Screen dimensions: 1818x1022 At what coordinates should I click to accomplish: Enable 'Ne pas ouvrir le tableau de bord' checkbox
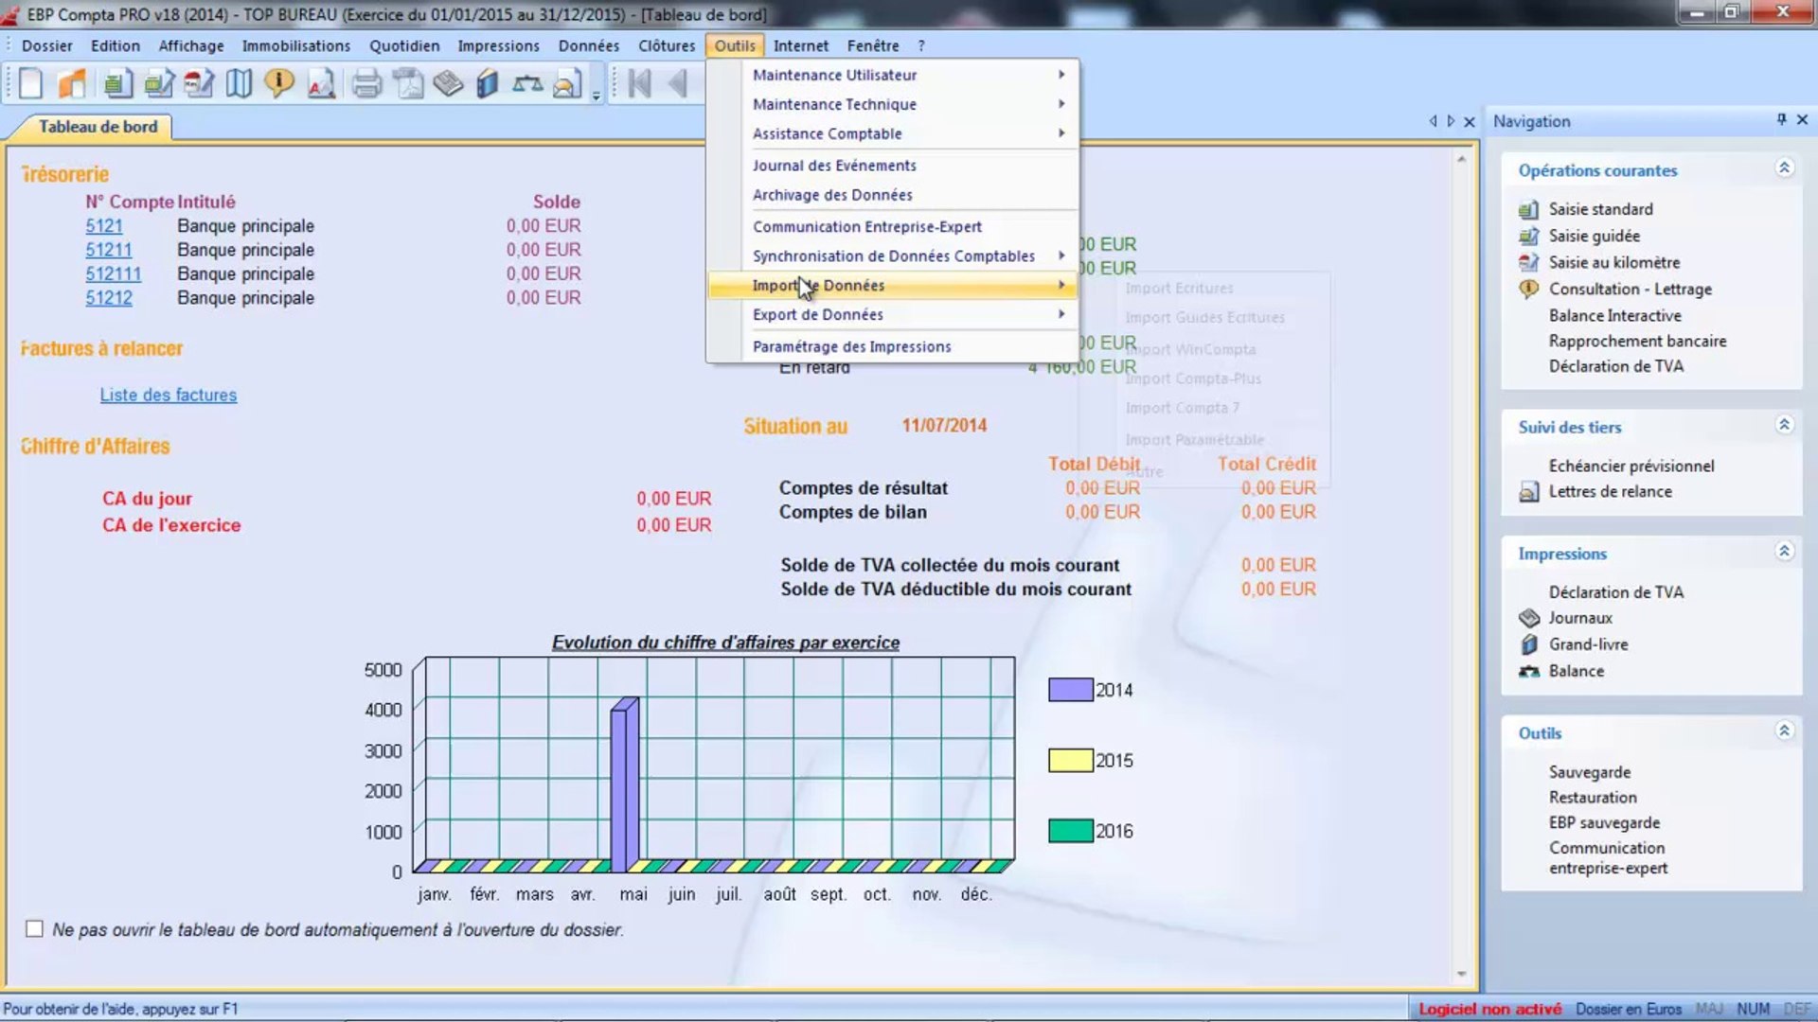pyautogui.click(x=35, y=929)
